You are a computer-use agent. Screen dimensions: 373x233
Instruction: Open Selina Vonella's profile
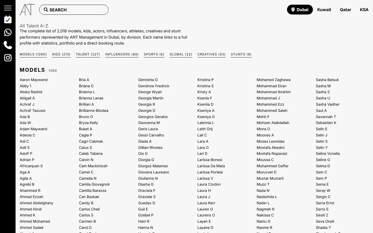(328, 154)
